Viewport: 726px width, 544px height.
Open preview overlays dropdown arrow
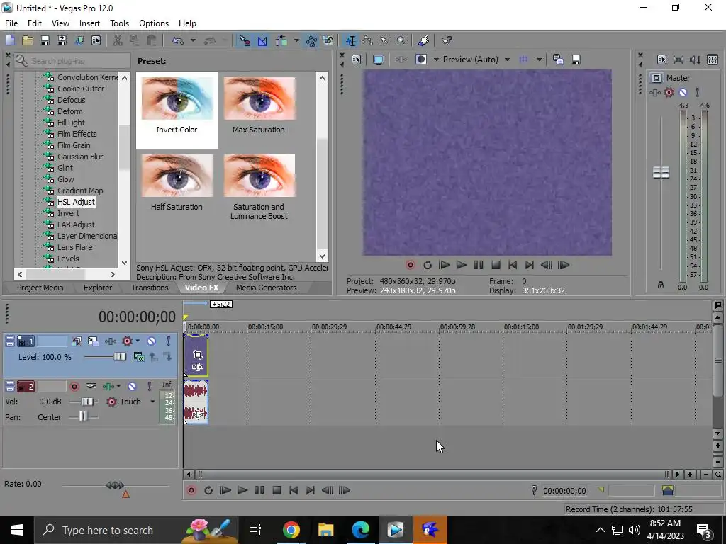[539, 59]
